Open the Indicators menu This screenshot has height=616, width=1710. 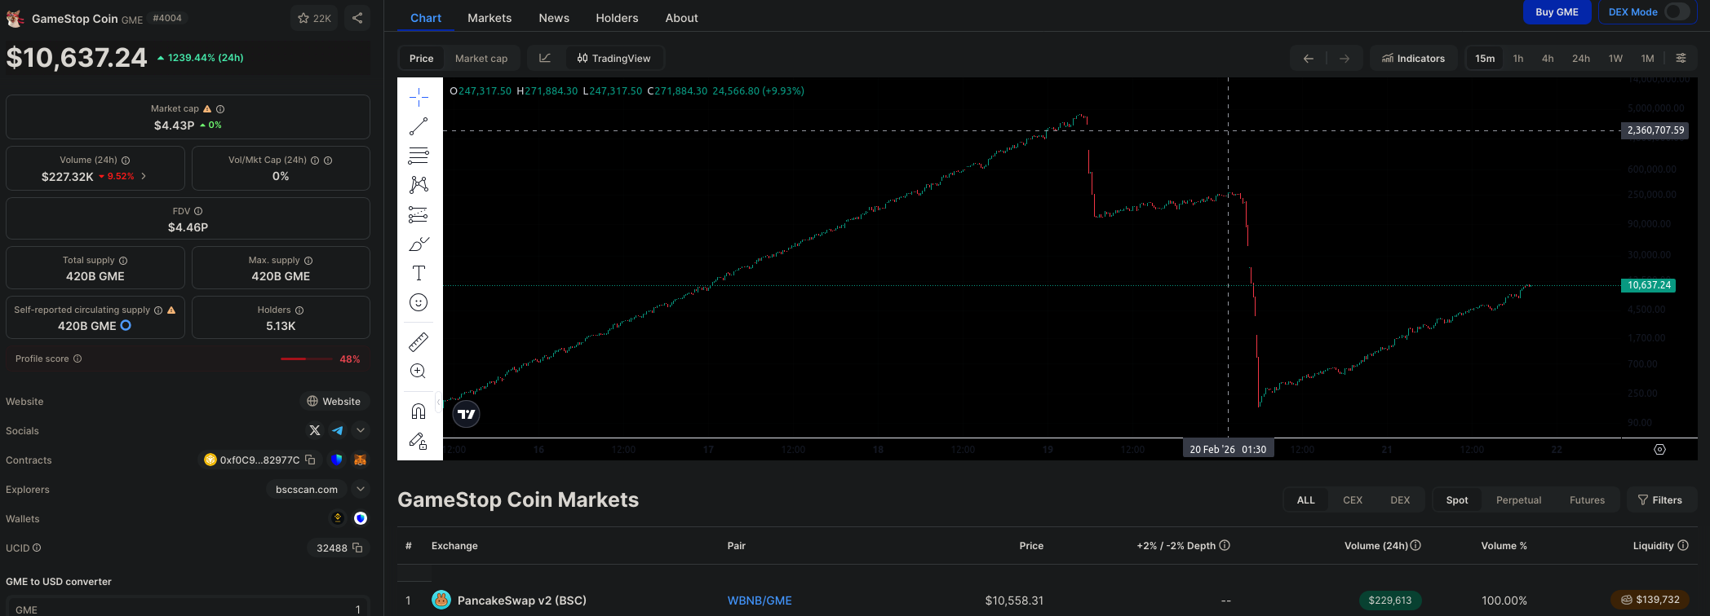tap(1413, 58)
